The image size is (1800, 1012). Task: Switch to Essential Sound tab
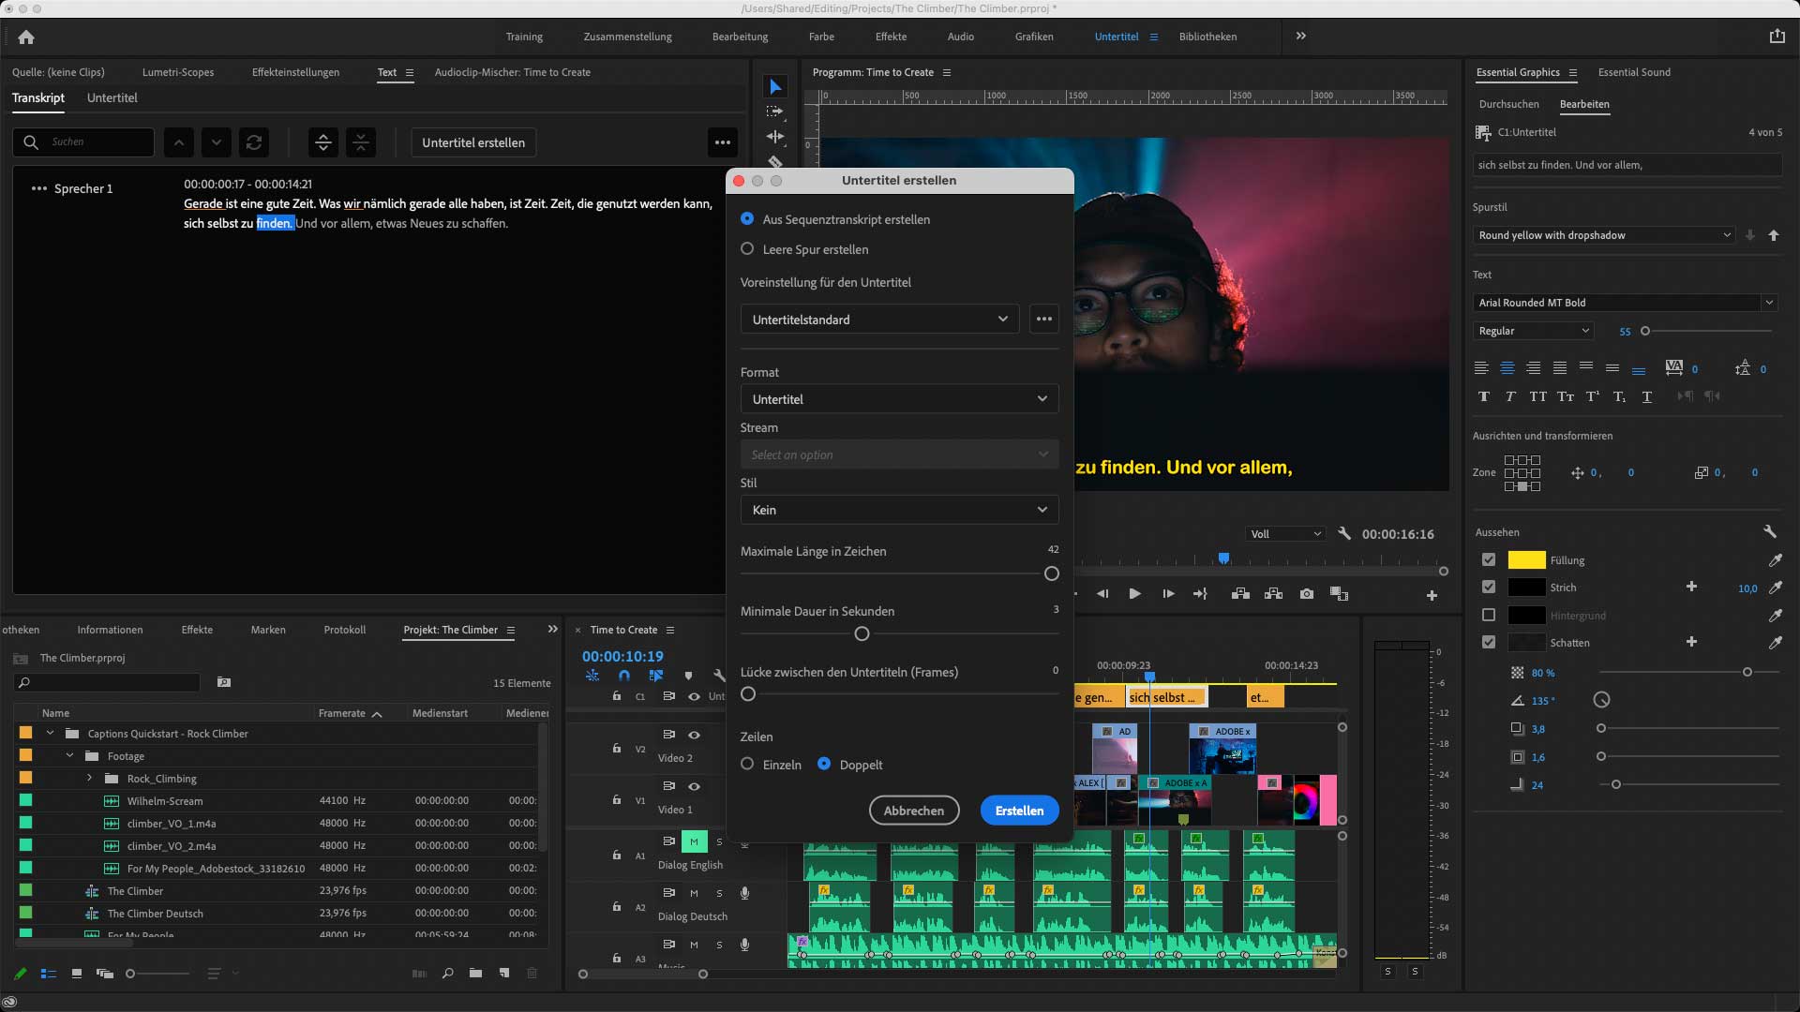coord(1633,72)
